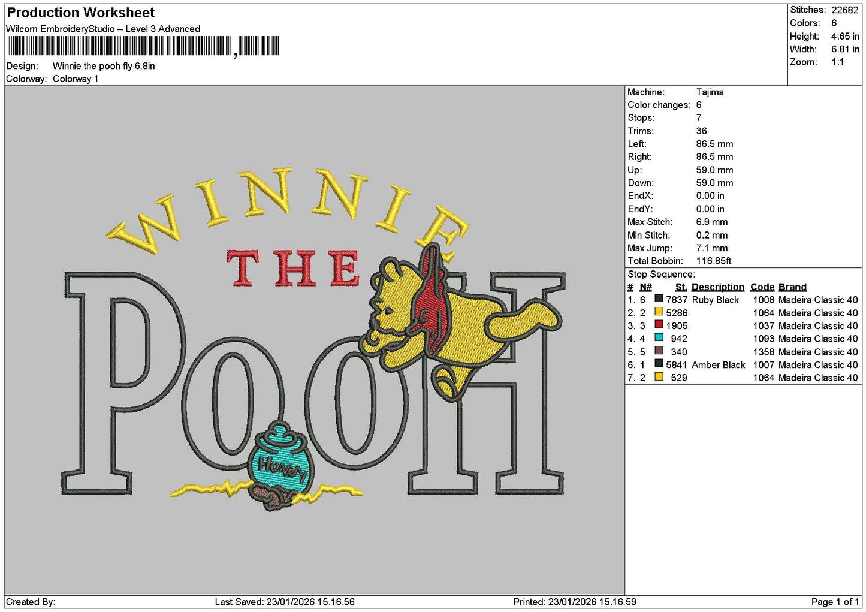Click 'Wilcom EmbroideryStudio – Level 3 Advanced' text
The width and height of the screenshot is (866, 612).
pos(103,29)
